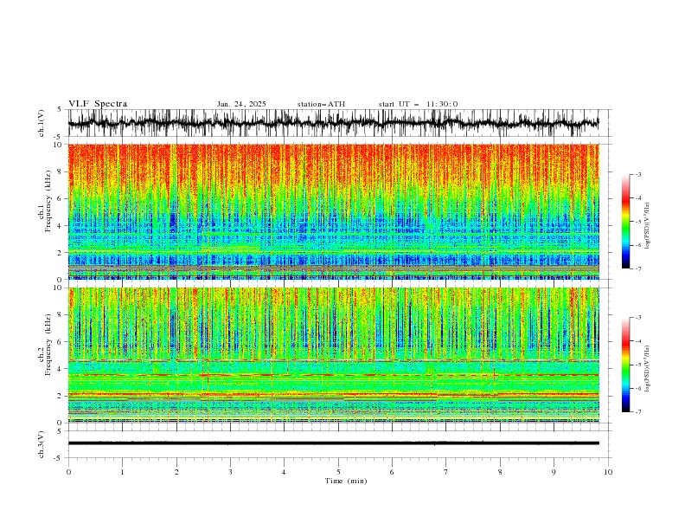Click the upper color bar beside ch.1 spectrogram

pyautogui.click(x=626, y=222)
